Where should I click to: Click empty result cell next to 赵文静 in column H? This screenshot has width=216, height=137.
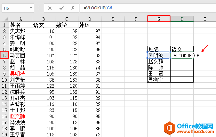(x=182, y=61)
